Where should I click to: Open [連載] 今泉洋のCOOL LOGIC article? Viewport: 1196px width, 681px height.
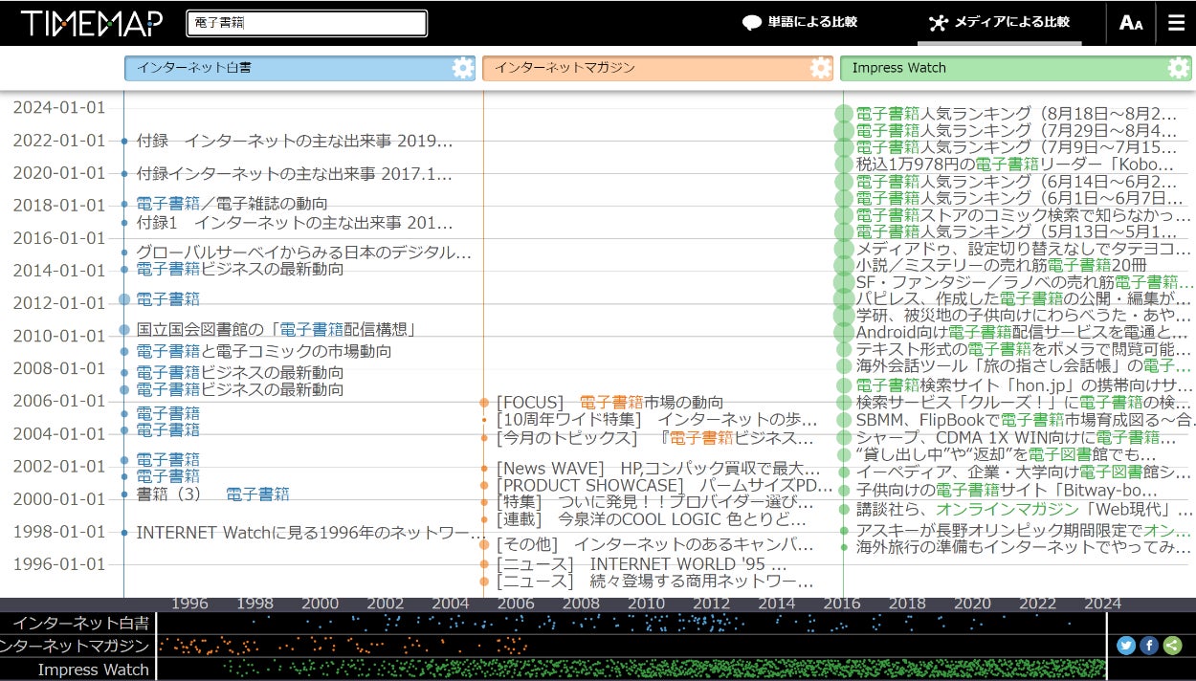tap(651, 519)
